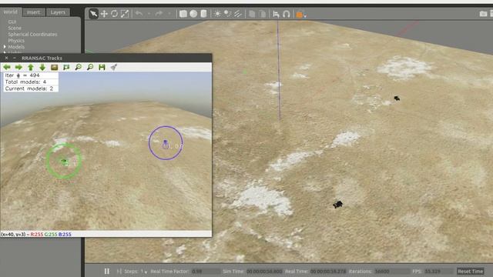Image resolution: width=493 pixels, height=277 pixels.
Task: Click the paste icon in toolbar
Action: 262,14
